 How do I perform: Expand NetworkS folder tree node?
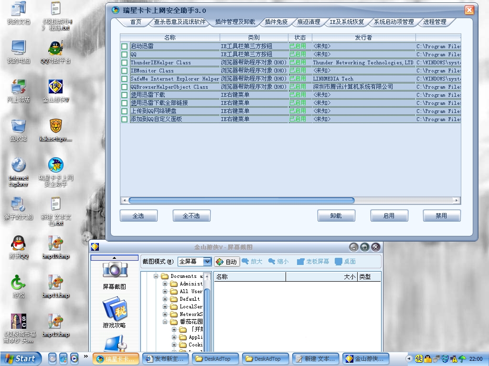tap(165, 314)
